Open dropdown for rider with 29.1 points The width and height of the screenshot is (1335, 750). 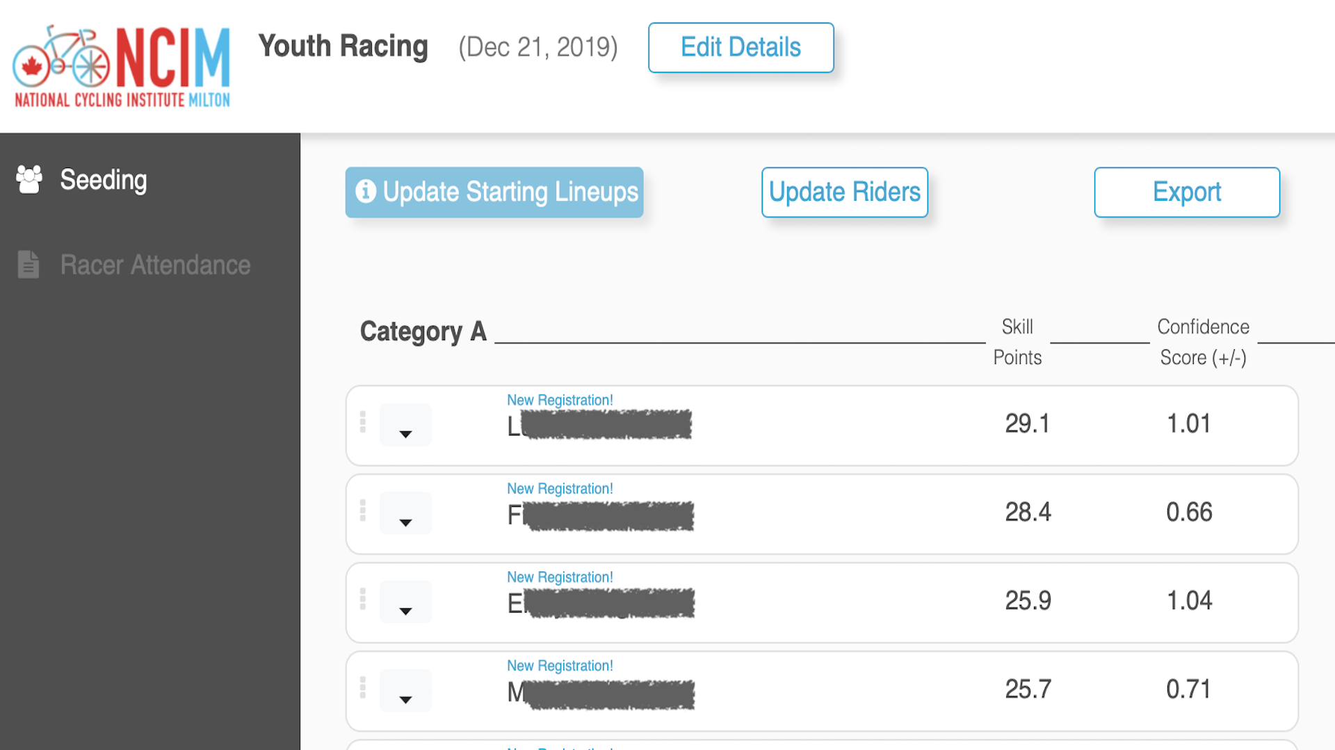click(x=405, y=426)
